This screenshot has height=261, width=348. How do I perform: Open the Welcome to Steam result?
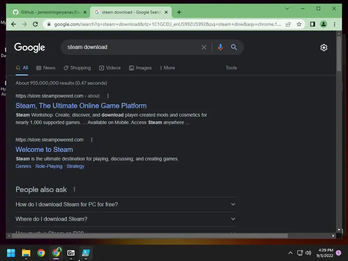tap(44, 150)
